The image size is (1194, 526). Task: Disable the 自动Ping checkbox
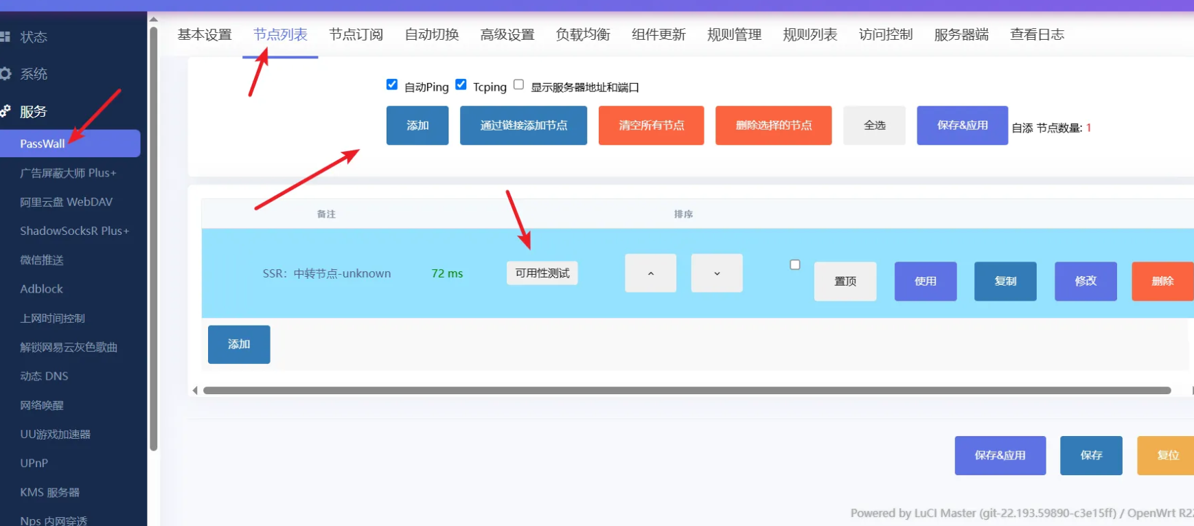tap(392, 84)
